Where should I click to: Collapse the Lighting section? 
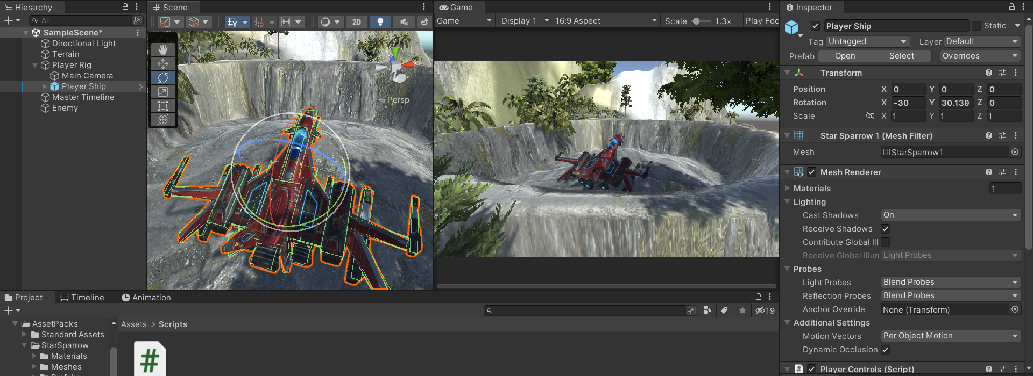(x=787, y=202)
